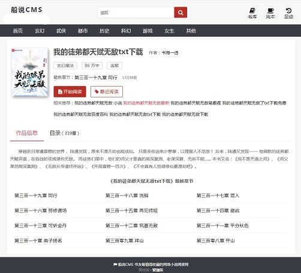This screenshot has width=301, height=273.
Task: Open chapter 第三百一十三章 可斩金丹
Action: pyautogui.click(x=40, y=225)
